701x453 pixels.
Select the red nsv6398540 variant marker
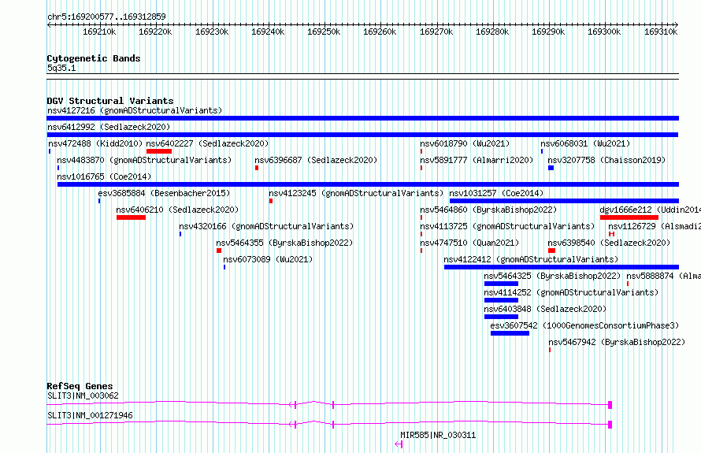click(551, 251)
